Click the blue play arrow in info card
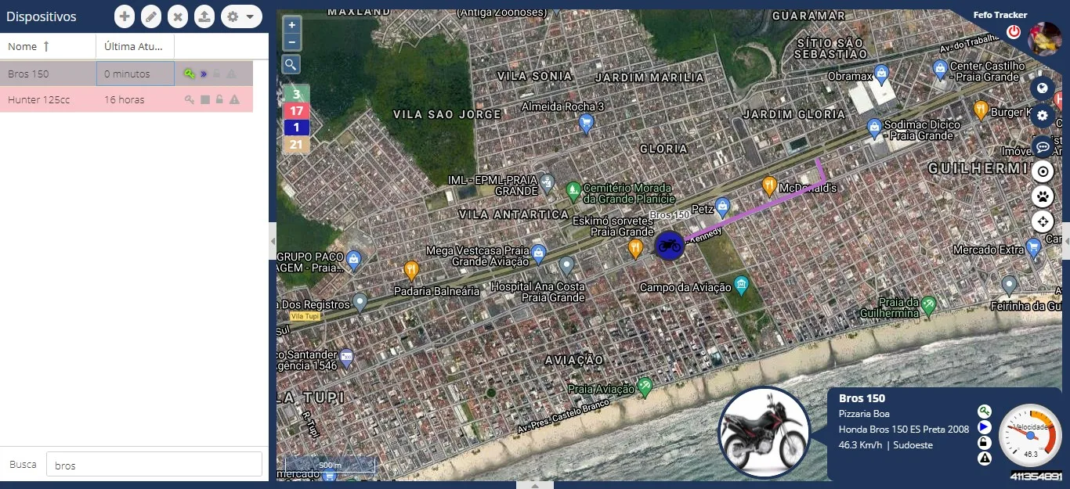 [985, 427]
